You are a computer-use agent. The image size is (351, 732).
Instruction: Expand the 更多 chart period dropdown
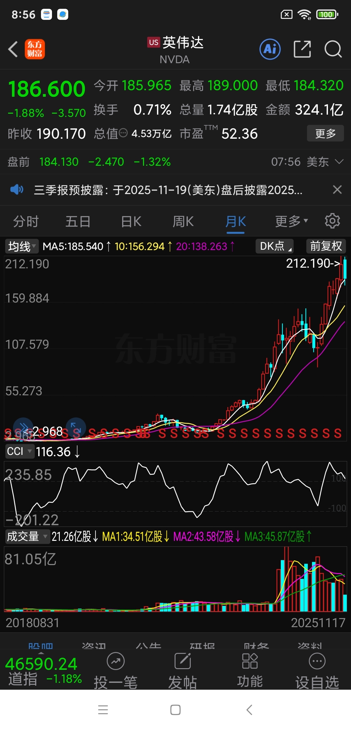pyautogui.click(x=291, y=221)
